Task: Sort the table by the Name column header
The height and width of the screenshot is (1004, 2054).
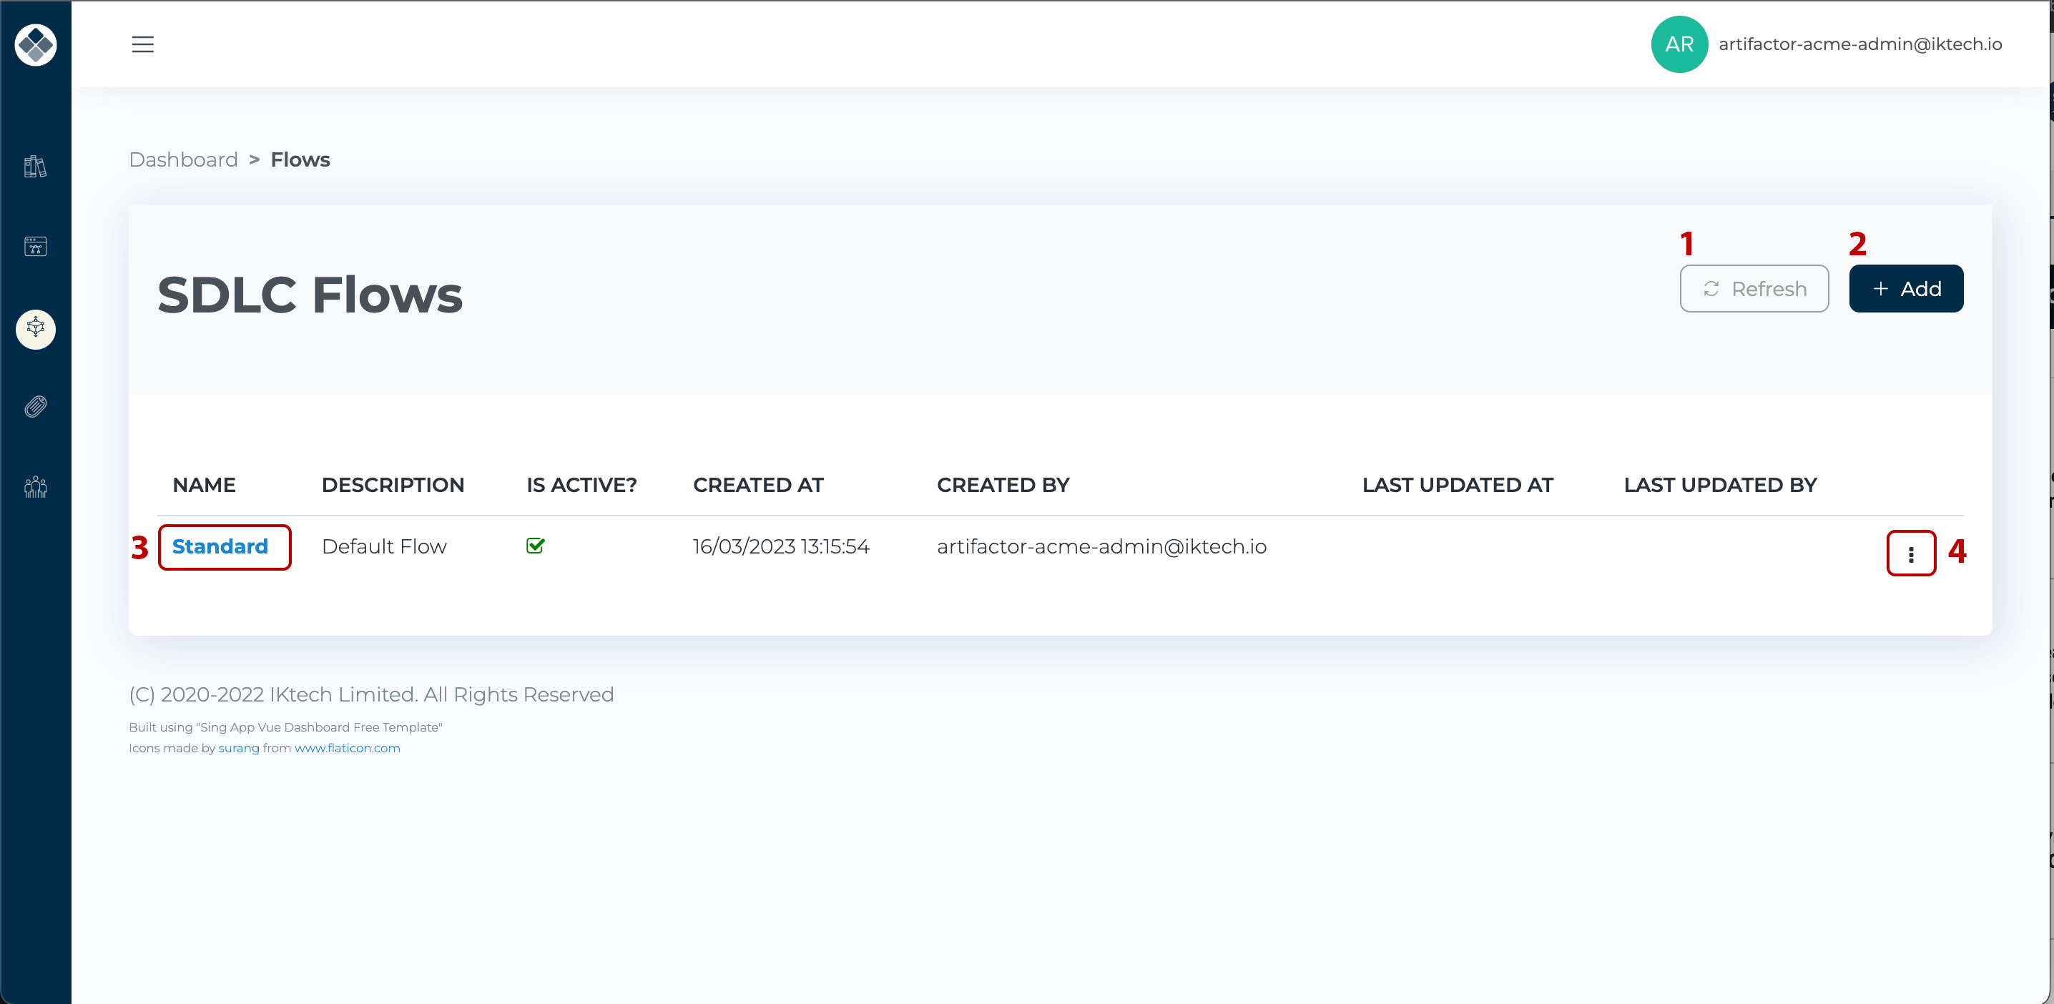Action: 204,484
